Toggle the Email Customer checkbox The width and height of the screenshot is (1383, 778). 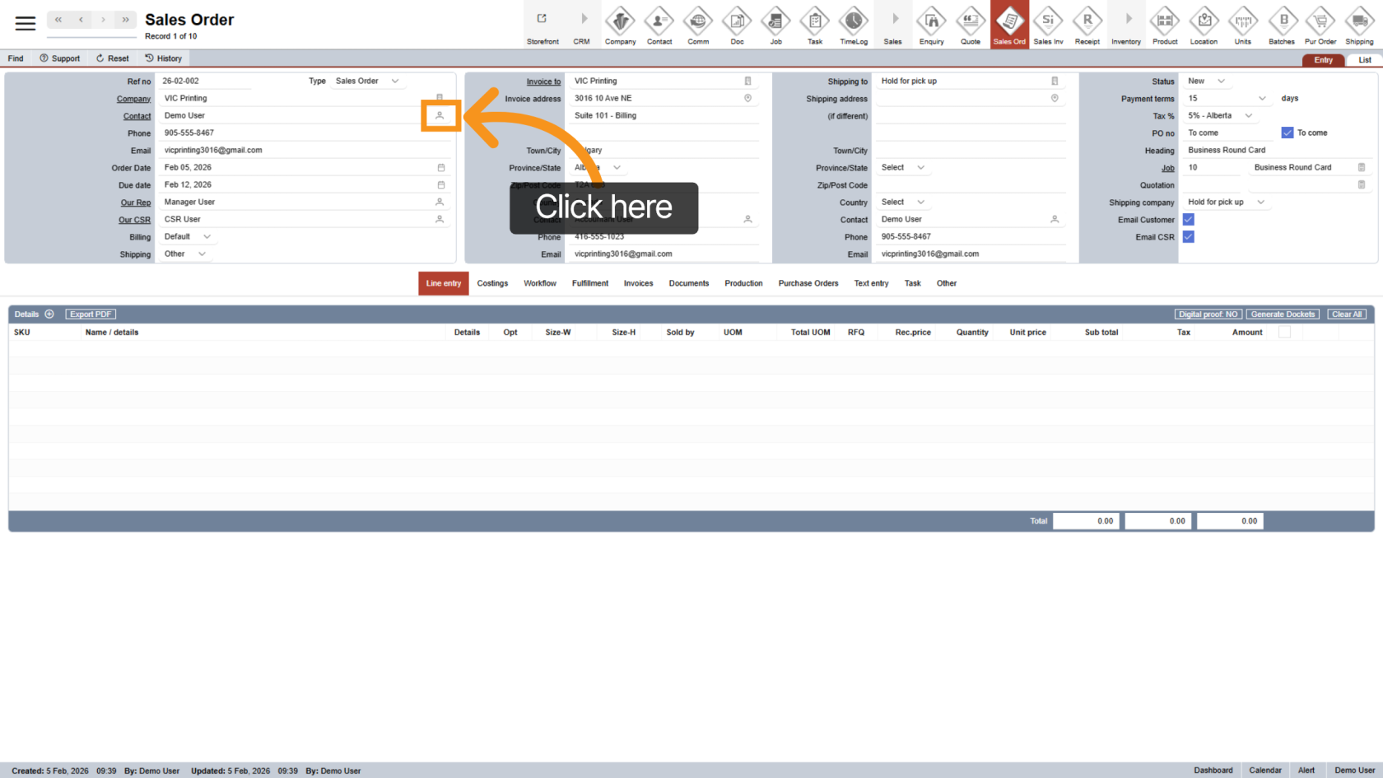tap(1189, 220)
